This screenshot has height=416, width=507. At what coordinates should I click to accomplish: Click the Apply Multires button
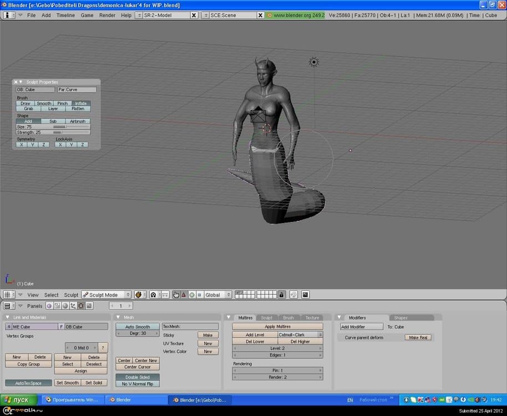tap(277, 327)
